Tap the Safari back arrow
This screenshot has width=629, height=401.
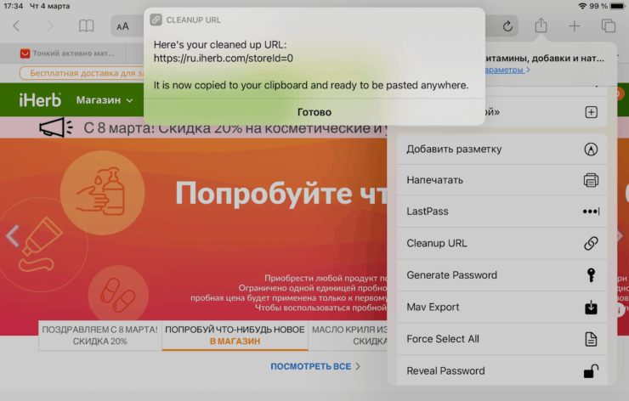tap(16, 26)
